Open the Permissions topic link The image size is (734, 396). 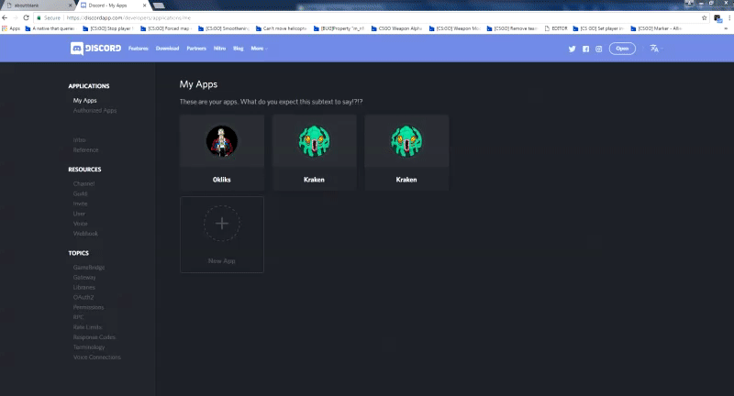[88, 307]
